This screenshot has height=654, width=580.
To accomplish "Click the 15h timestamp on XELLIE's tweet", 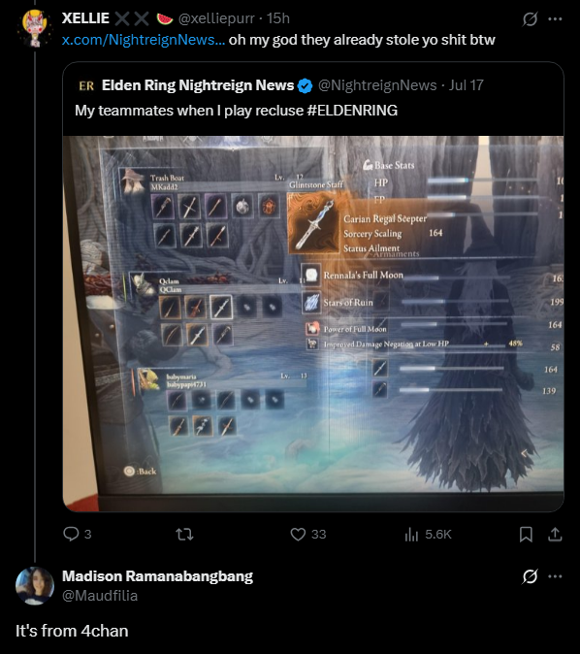I will (x=278, y=18).
